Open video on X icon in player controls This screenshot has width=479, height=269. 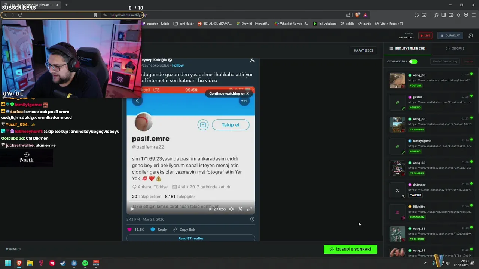240,209
